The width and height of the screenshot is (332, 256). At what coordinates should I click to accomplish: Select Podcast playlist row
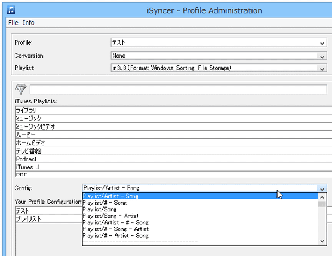(174, 159)
